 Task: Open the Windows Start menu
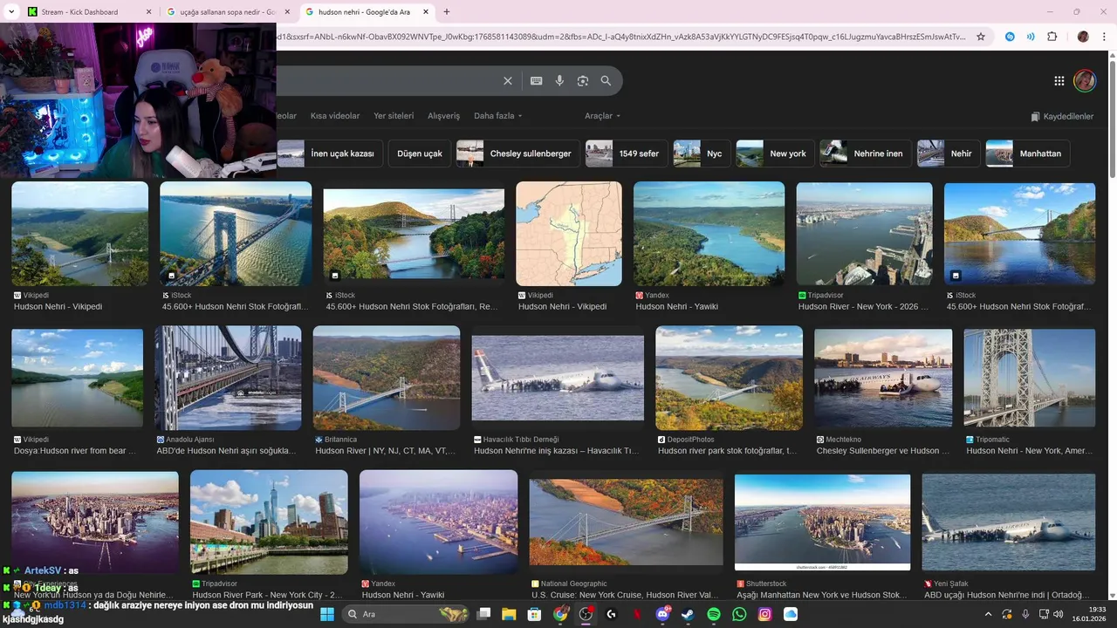(x=327, y=614)
